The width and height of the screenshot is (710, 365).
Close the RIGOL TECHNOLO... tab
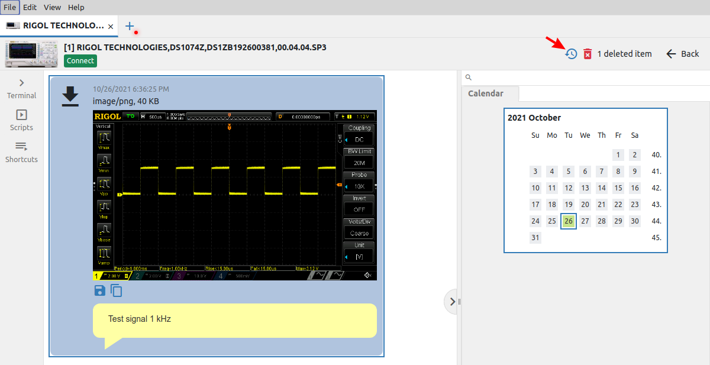click(x=110, y=25)
